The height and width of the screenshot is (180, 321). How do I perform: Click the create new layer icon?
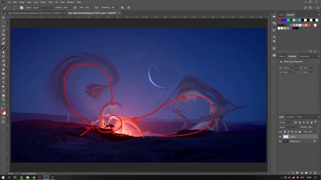pyautogui.click(x=311, y=173)
